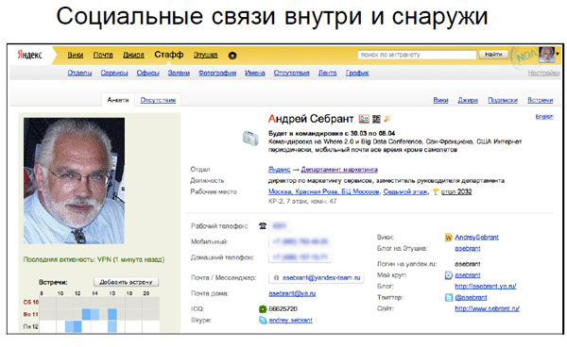The width and height of the screenshot is (567, 347).
Task: Switch to the Отсутствия profile tab
Action: pyautogui.click(x=158, y=100)
